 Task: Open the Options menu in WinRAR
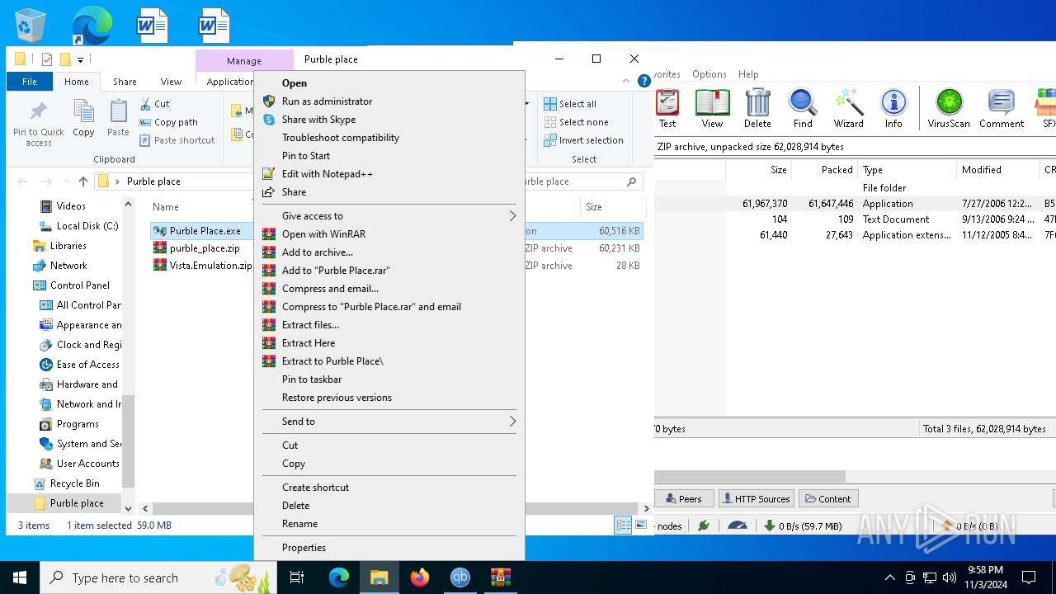[709, 74]
